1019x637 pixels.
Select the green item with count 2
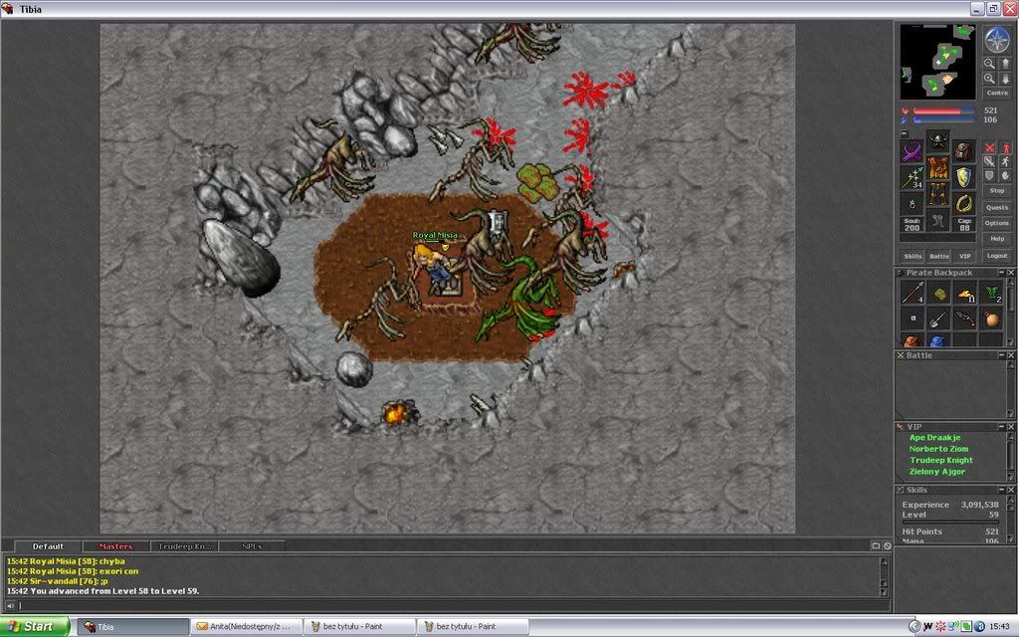pyautogui.click(x=991, y=294)
